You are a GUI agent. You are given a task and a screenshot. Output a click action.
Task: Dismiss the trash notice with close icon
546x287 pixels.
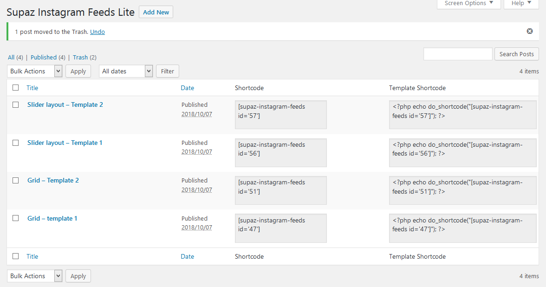pyautogui.click(x=530, y=32)
